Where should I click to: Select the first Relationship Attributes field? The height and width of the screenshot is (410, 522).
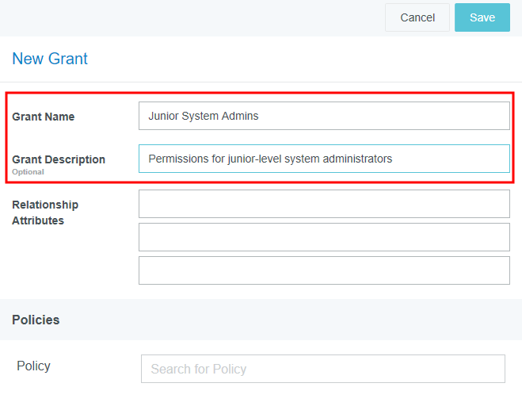(x=324, y=204)
